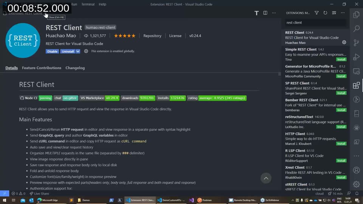The width and height of the screenshot is (363, 204).
Task: Open the Repository link
Action: pyautogui.click(x=152, y=36)
